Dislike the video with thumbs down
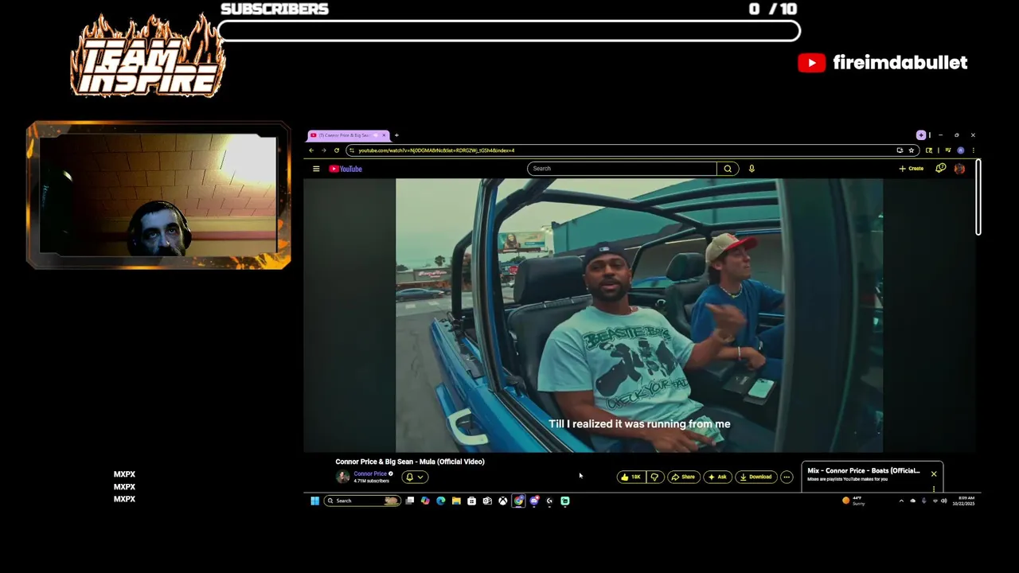 point(654,477)
